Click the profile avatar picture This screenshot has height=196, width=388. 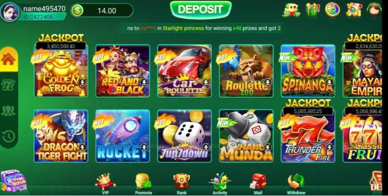(x=10, y=11)
